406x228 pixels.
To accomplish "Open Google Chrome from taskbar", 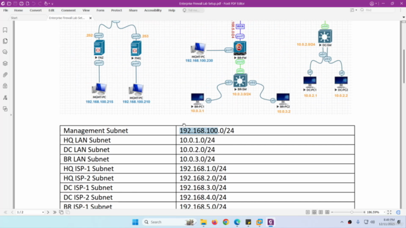I will (x=226, y=222).
